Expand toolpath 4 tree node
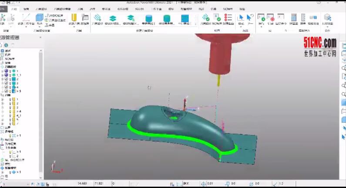Screen dimensions: 346x188 point(3,87)
